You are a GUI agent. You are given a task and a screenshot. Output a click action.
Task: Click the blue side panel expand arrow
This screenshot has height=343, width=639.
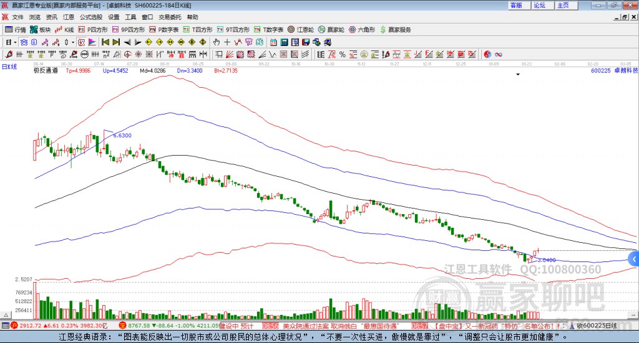click(x=634, y=259)
